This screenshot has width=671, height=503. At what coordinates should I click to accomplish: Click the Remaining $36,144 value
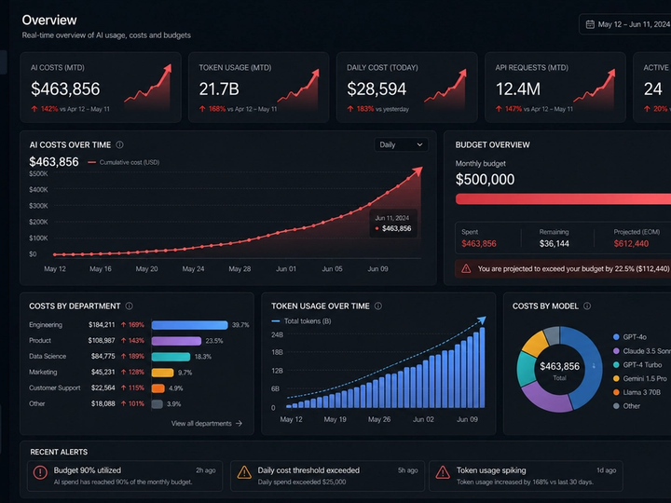coord(555,244)
